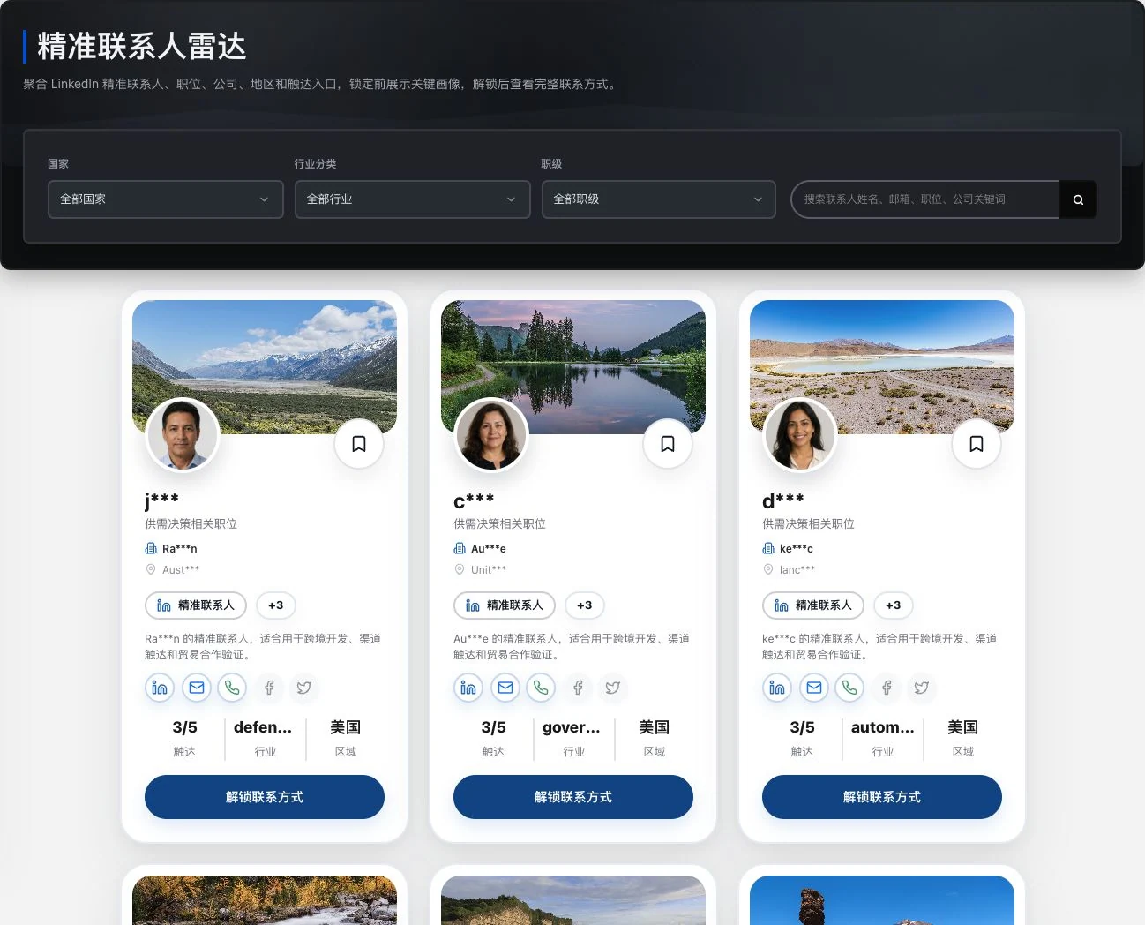
Task: Click 精准联系人 tag on c*** card
Action: pyautogui.click(x=505, y=605)
